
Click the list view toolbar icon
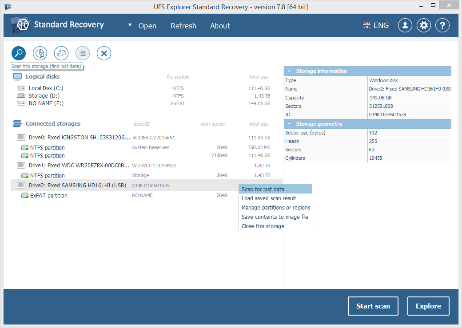tap(83, 53)
